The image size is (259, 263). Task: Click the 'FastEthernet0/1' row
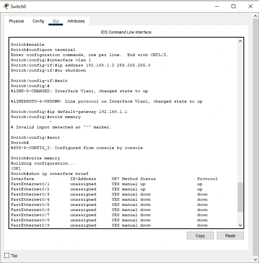107,184
